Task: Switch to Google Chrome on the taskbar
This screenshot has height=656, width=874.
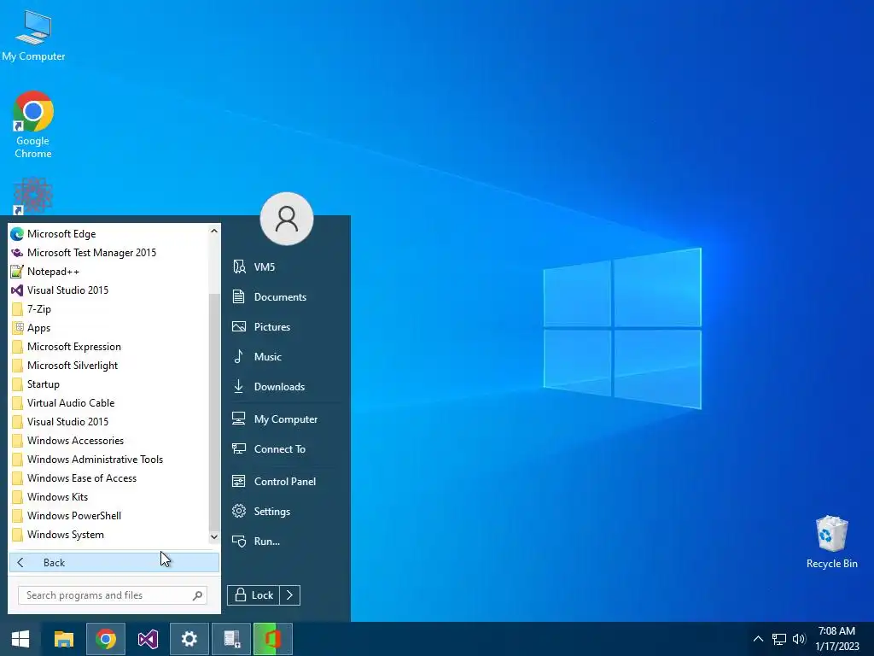Action: [106, 639]
